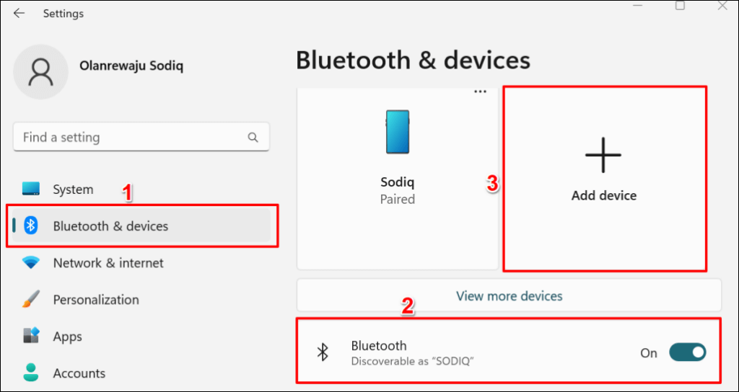The image size is (739, 392).
Task: Turn off the Bluetooth toggle switch
Action: click(x=687, y=352)
